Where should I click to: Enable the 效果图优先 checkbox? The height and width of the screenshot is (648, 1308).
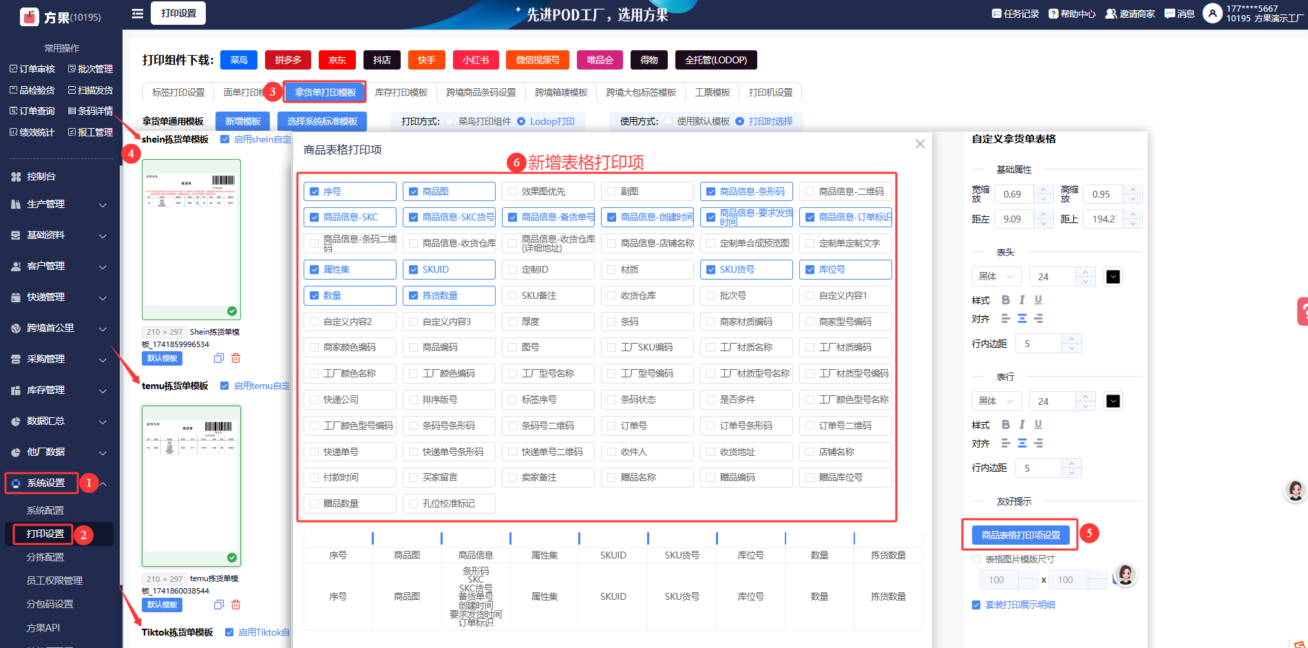click(x=513, y=191)
